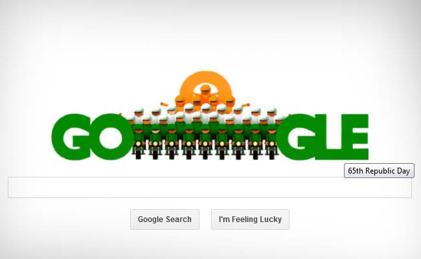
Task: Click the rightmost motorcycle's headlight
Action: coord(272,144)
